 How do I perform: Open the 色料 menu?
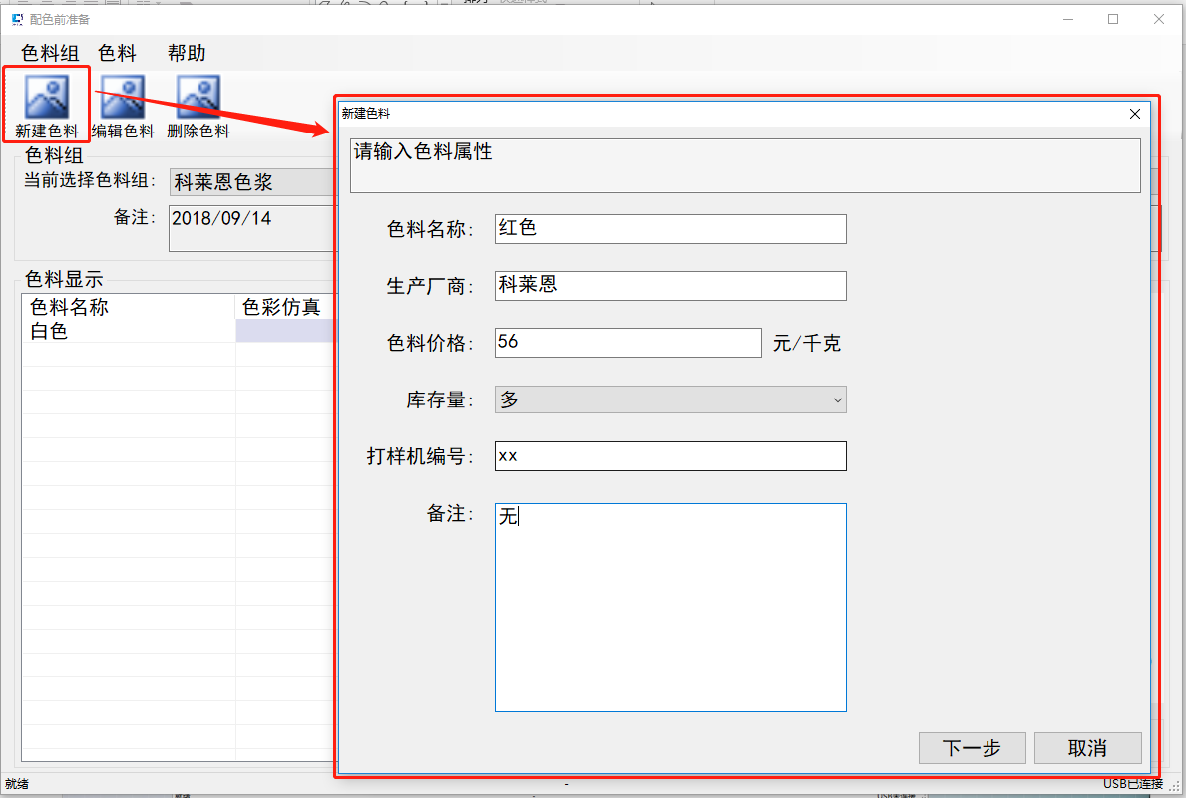coord(118,53)
